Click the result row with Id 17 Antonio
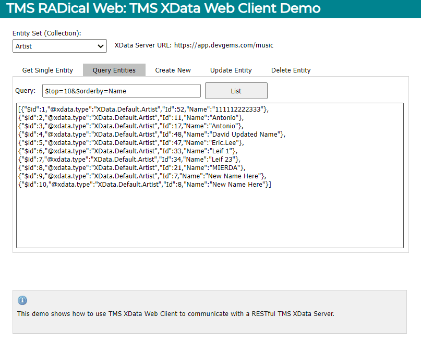 (x=131, y=126)
